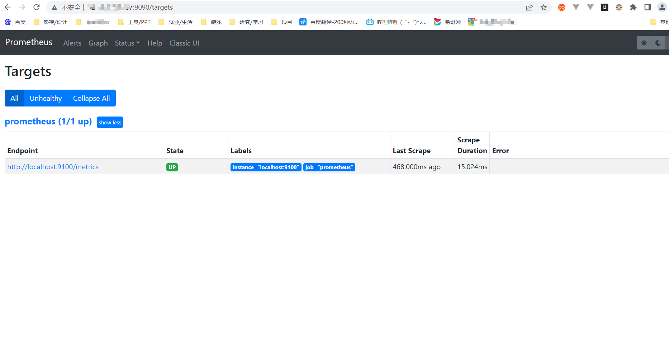
Task: Open the multicolor icon bookmark after 易班网
Action: [x=492, y=22]
